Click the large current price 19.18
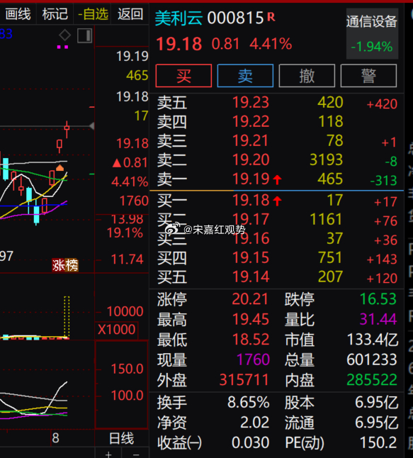Viewport: 413px width, 458px height. click(179, 44)
